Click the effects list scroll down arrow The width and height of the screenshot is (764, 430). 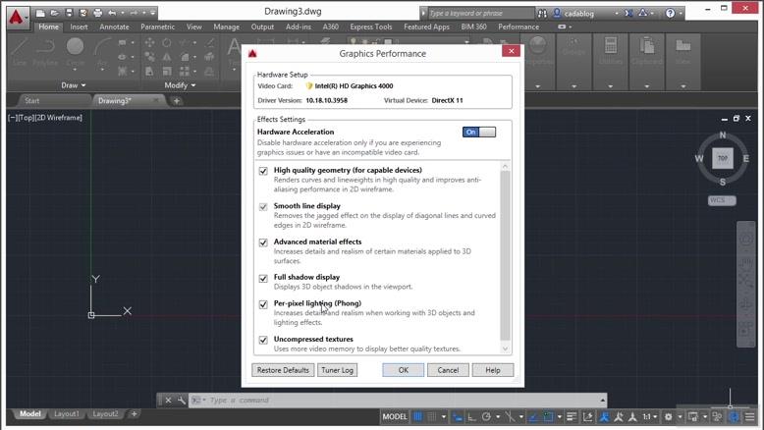pyautogui.click(x=506, y=349)
